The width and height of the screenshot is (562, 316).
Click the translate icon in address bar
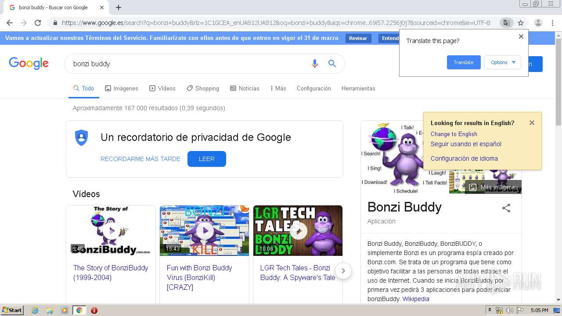coord(506,23)
